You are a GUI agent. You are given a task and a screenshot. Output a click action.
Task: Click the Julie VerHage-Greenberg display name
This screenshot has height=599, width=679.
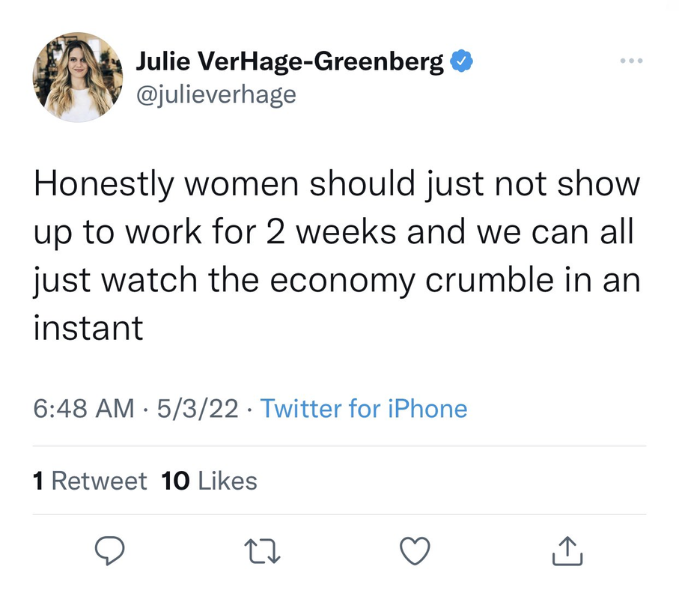point(290,63)
